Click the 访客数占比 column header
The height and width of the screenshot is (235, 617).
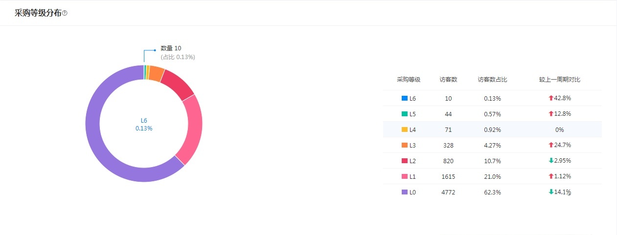[492, 80]
